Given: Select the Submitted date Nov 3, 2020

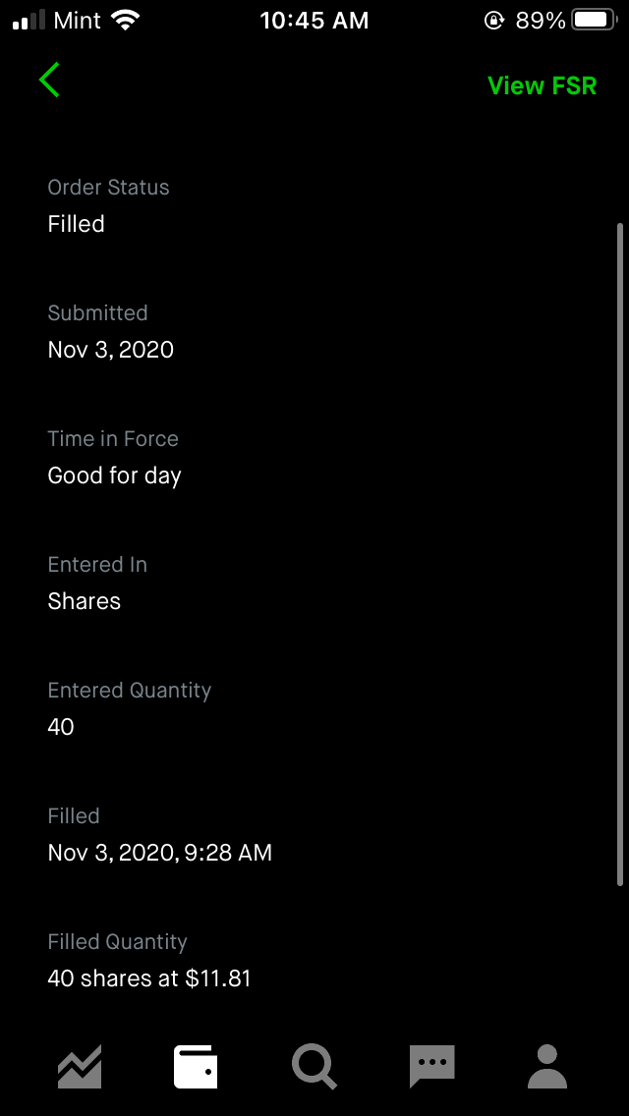Looking at the screenshot, I should (111, 350).
